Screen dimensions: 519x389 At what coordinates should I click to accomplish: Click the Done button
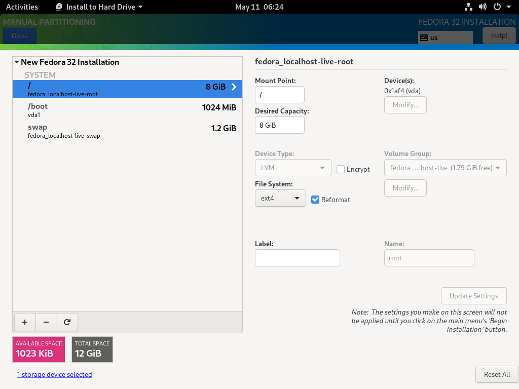[20, 36]
